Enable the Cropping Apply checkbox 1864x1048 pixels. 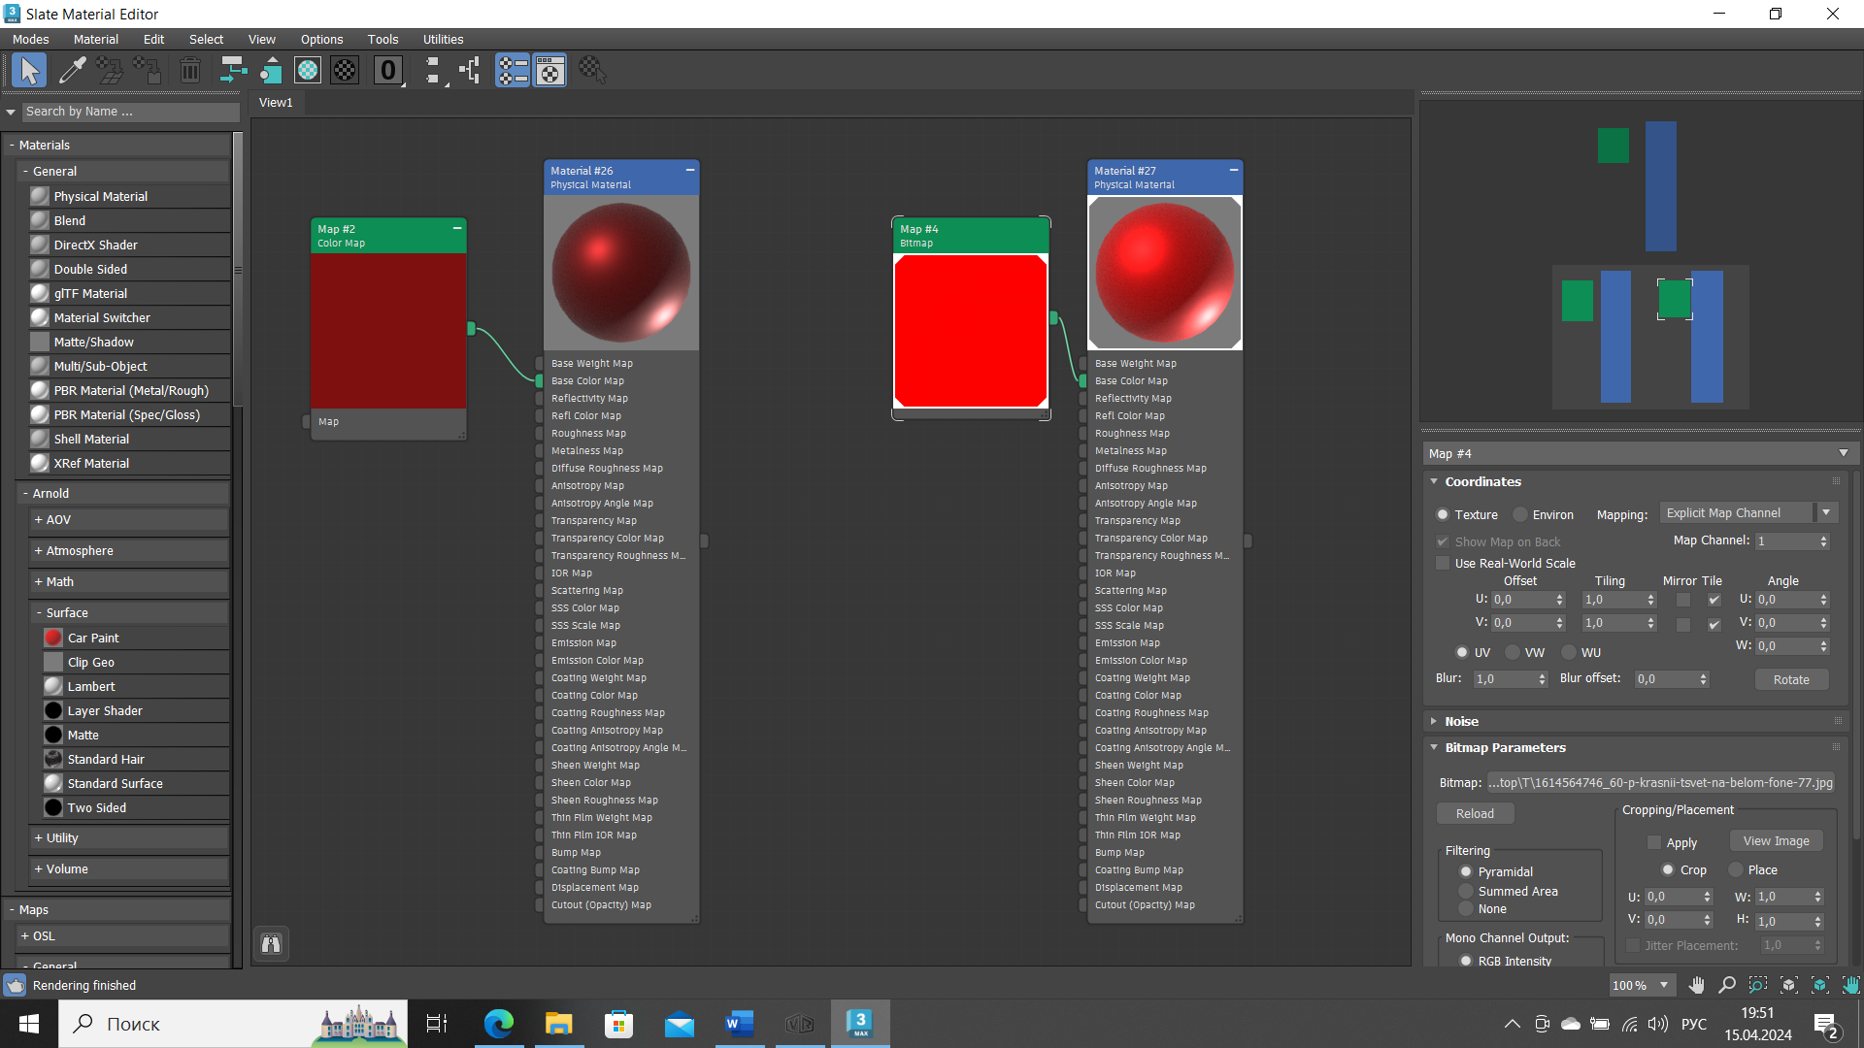[x=1654, y=842]
